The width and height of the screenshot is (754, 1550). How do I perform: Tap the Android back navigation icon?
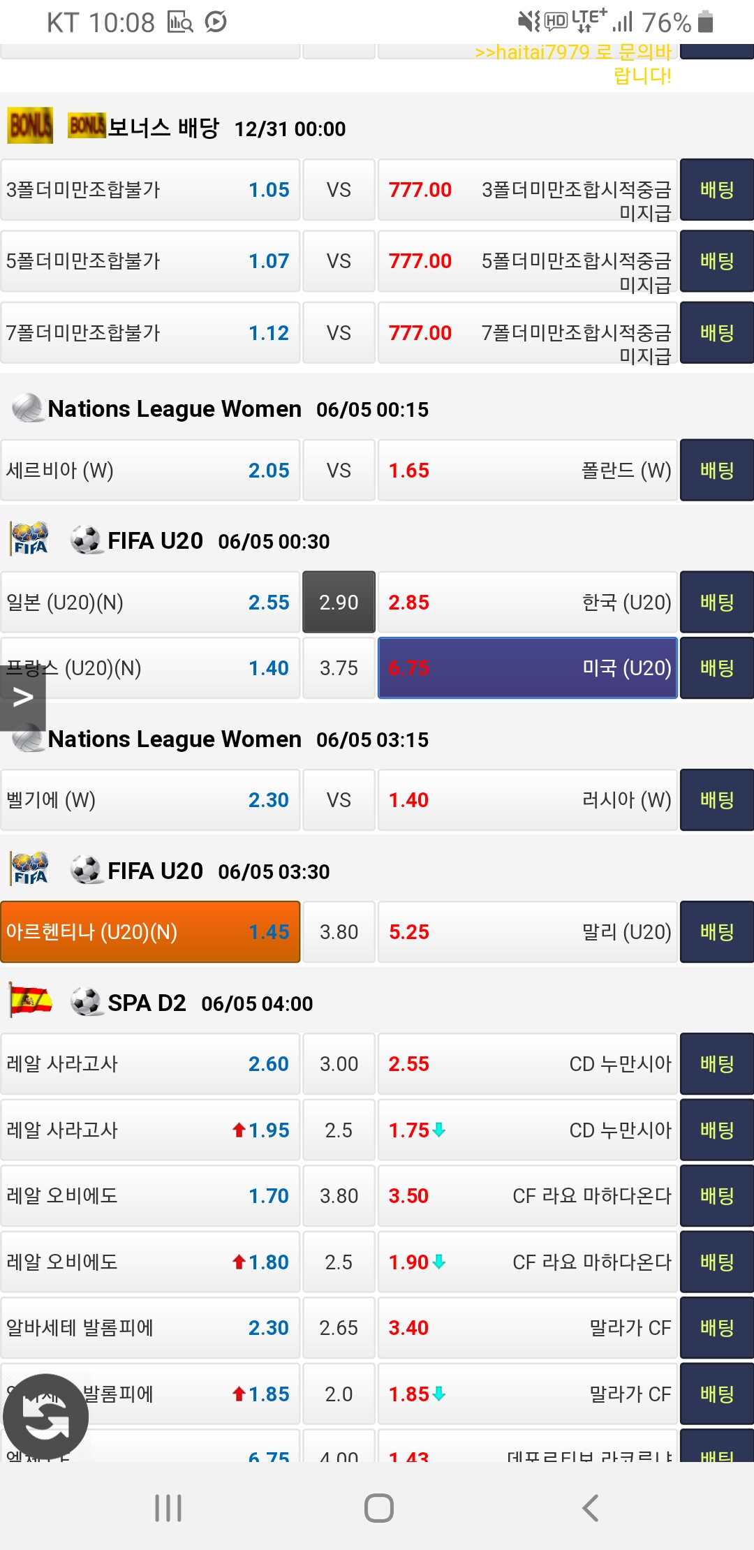click(591, 1507)
